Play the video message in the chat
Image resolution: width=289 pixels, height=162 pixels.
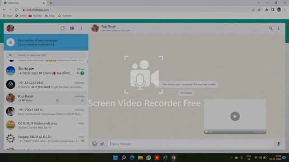click(x=235, y=116)
